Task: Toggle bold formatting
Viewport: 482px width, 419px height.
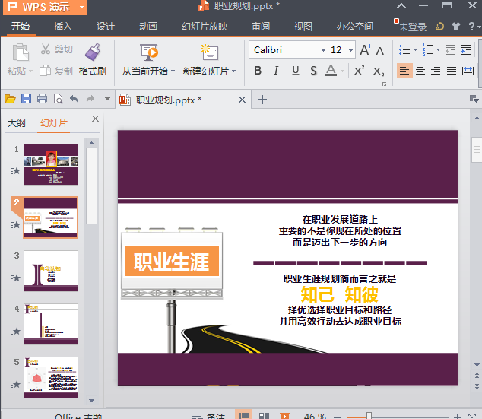Action: pos(257,71)
